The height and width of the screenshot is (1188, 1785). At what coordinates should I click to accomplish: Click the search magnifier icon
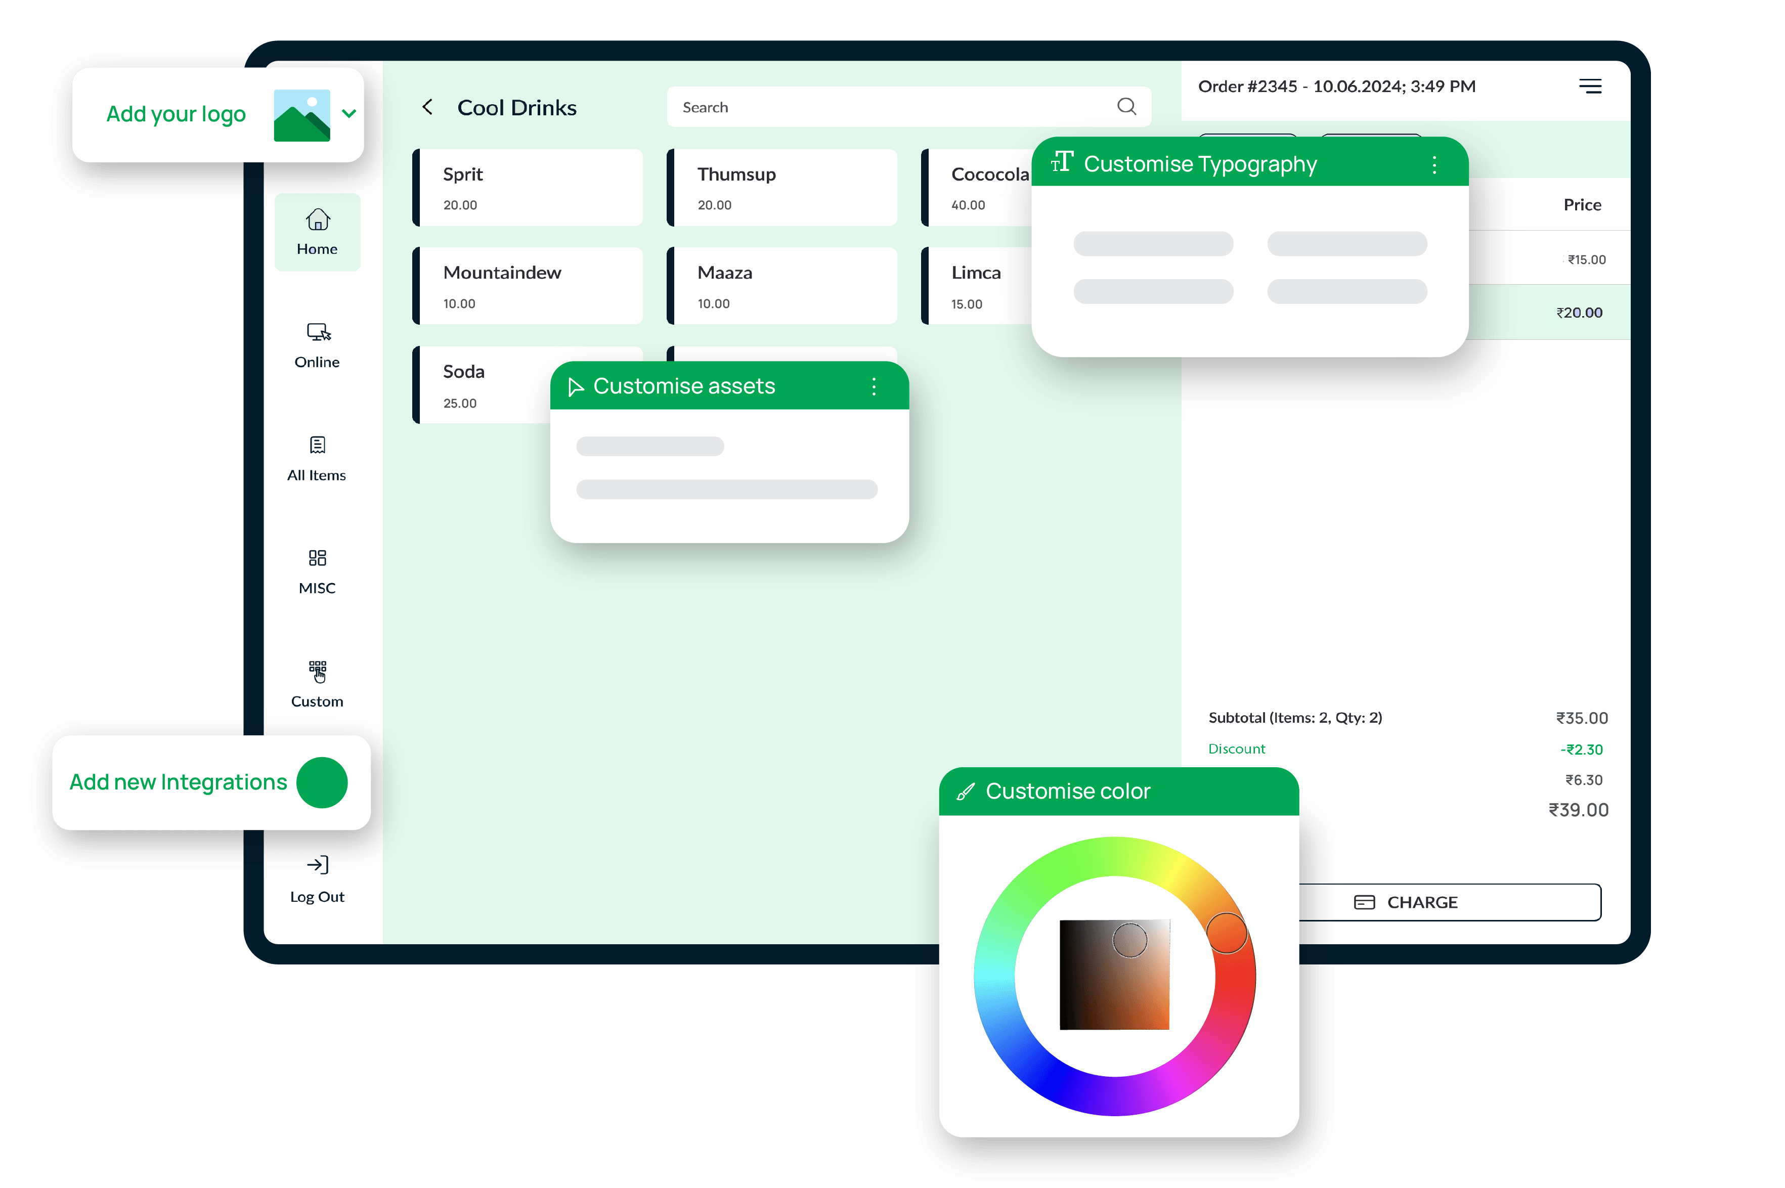[1126, 107]
